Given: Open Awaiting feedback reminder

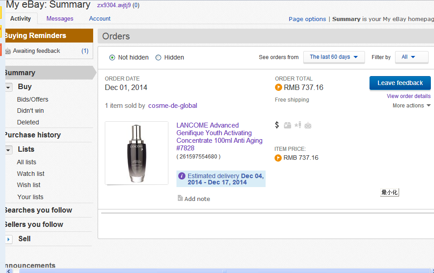Looking at the screenshot, I should coord(36,51).
